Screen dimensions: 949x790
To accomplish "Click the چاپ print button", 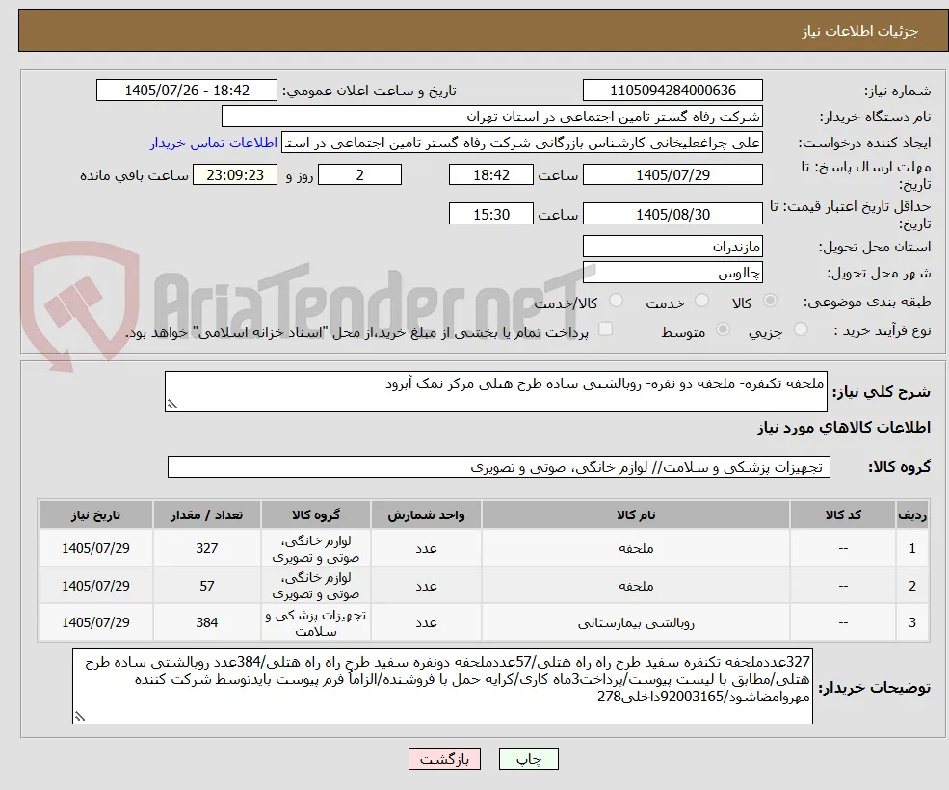I will point(528,759).
